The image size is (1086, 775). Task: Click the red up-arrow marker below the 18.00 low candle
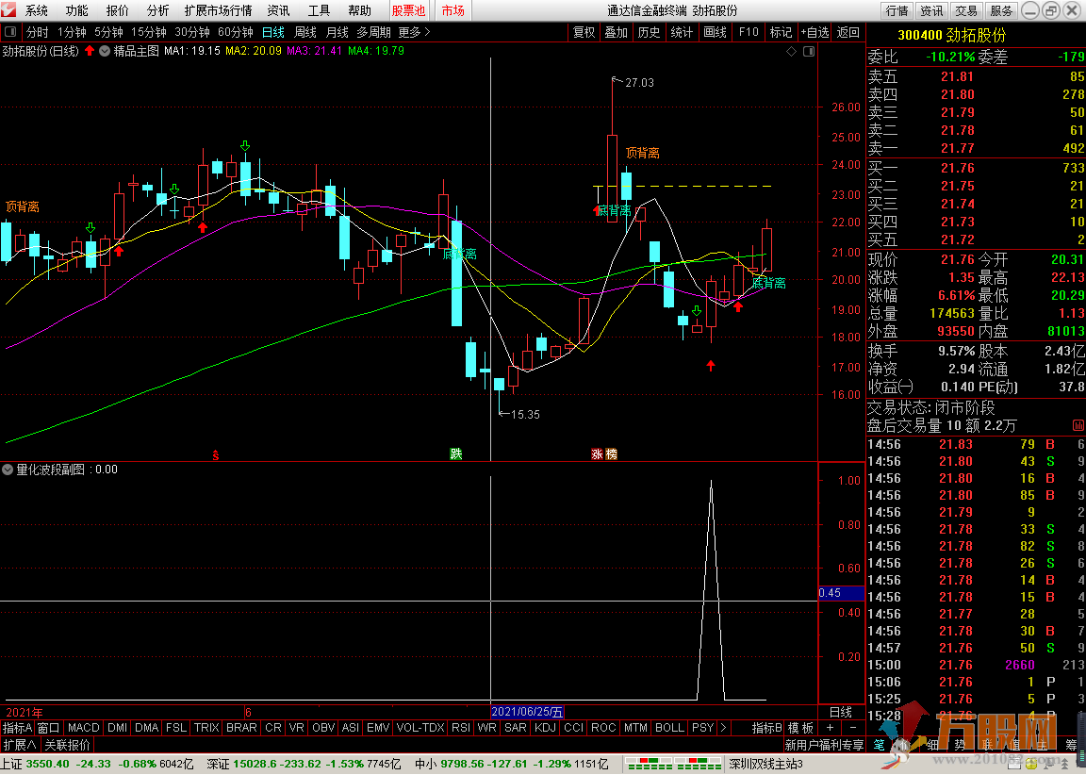coord(711,365)
